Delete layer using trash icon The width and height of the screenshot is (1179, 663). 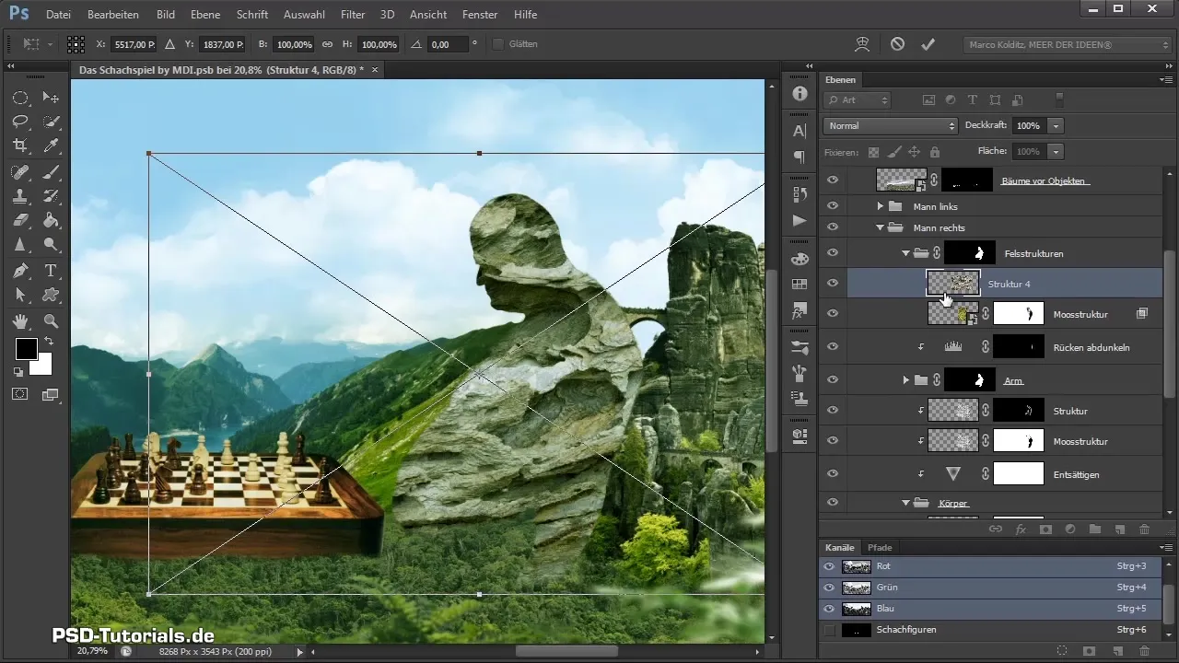coord(1144,529)
